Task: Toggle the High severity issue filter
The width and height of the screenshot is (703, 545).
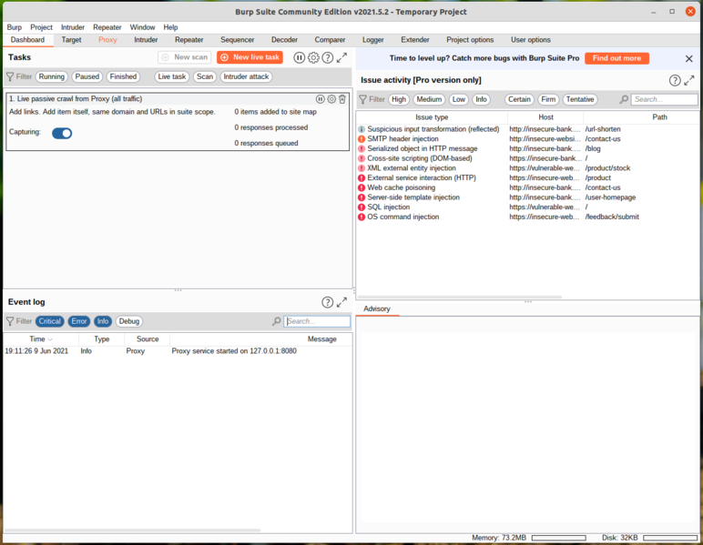Action: coord(399,99)
